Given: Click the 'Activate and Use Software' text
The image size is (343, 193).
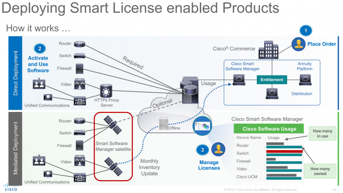Looking at the screenshot, I should 38,64.
